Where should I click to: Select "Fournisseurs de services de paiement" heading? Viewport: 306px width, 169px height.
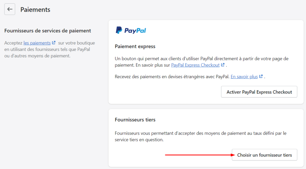click(48, 31)
